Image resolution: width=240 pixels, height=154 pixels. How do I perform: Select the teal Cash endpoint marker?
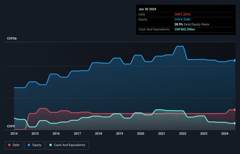pos(235,123)
